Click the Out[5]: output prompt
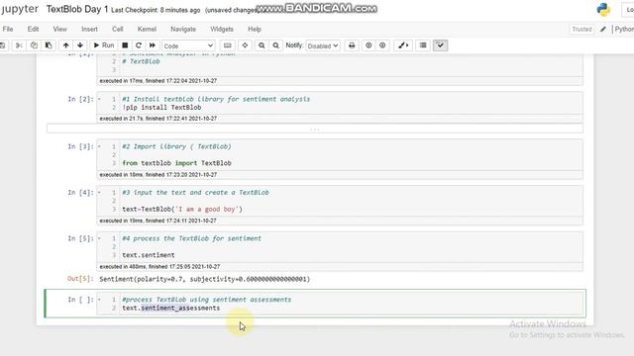This screenshot has width=634, height=356. coord(80,279)
